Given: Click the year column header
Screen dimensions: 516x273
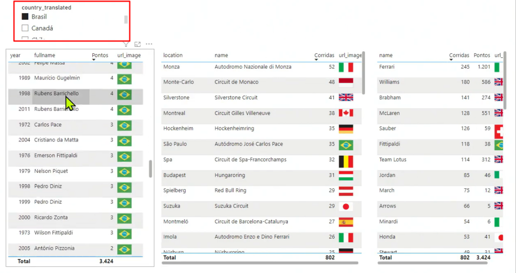Looking at the screenshot, I should [x=16, y=55].
